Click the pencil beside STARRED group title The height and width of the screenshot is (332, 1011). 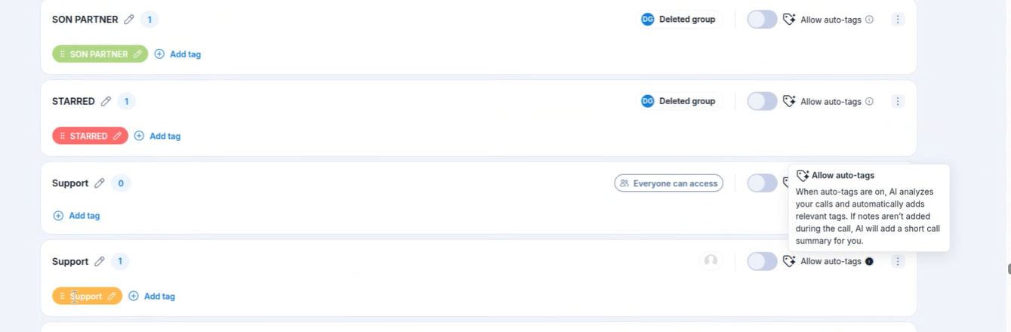tap(106, 101)
